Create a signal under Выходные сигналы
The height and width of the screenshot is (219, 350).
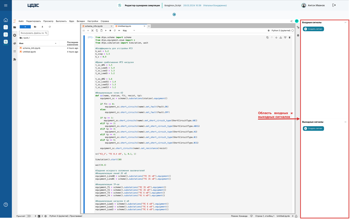click(x=313, y=128)
